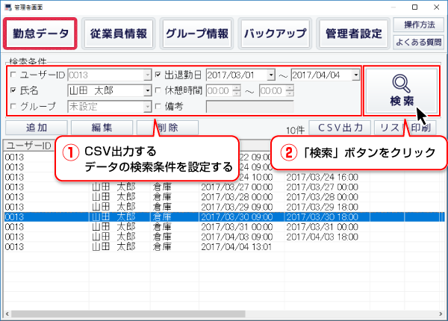Click the CSV出力 button
This screenshot has height=321, width=448.
[x=339, y=128]
